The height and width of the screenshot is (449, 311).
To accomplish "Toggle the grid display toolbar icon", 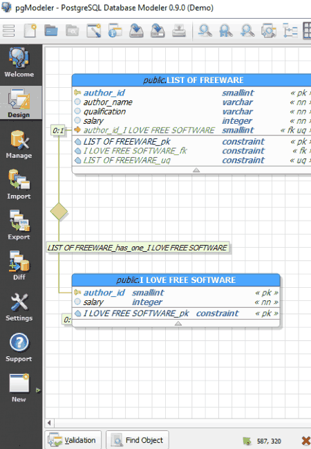I will pos(307,30).
